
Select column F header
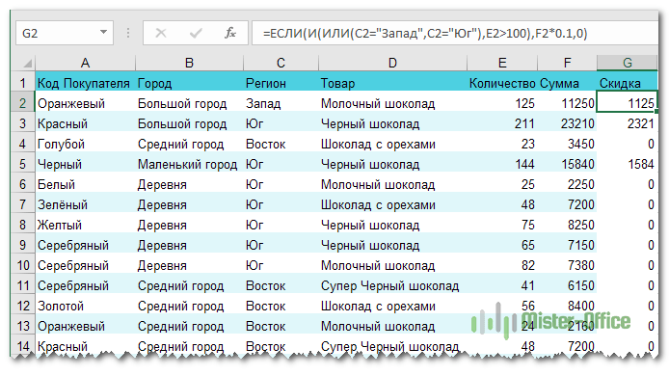point(567,63)
